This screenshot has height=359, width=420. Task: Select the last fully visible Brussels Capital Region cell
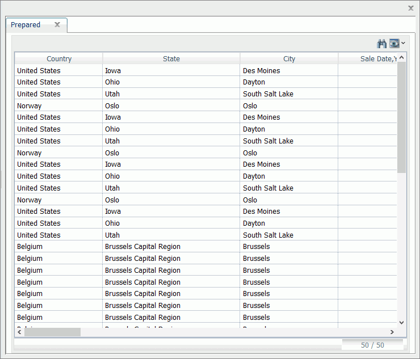point(171,317)
